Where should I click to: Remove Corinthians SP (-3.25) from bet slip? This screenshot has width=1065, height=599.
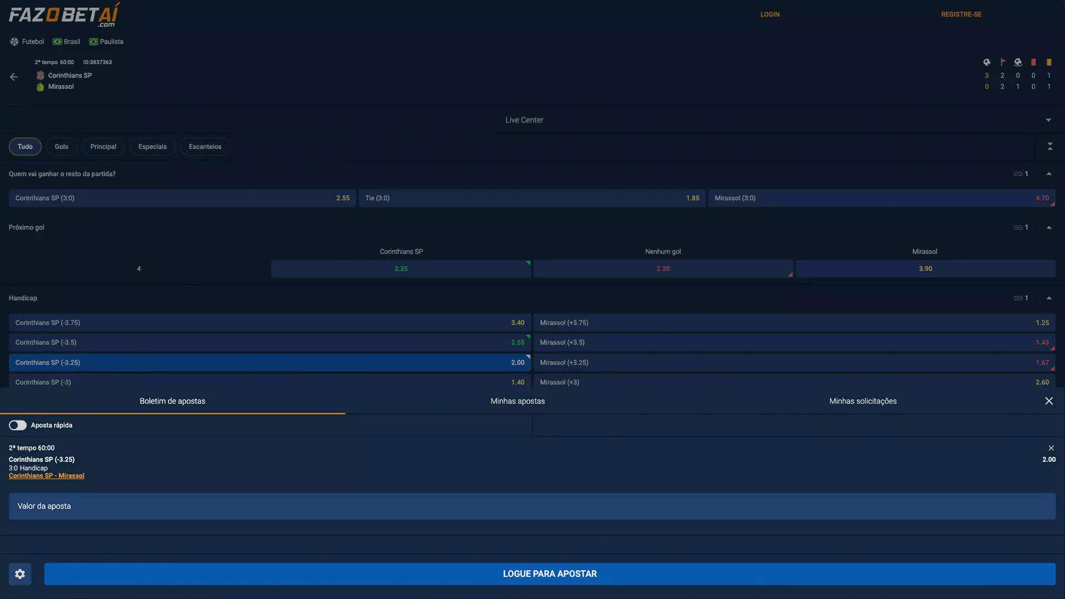(x=1051, y=448)
